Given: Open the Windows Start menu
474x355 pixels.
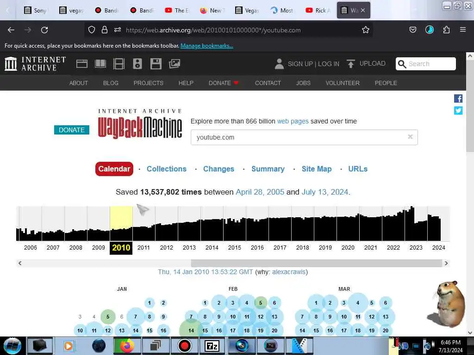Looking at the screenshot, I should click(x=12, y=346).
